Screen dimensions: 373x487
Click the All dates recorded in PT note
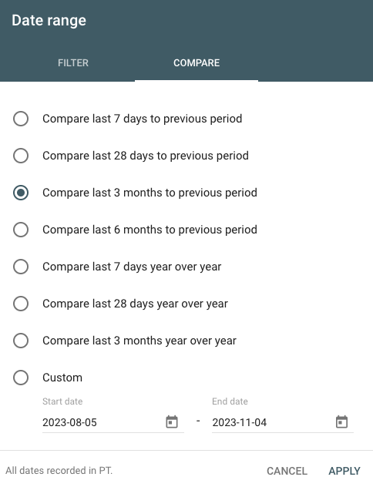click(x=59, y=471)
